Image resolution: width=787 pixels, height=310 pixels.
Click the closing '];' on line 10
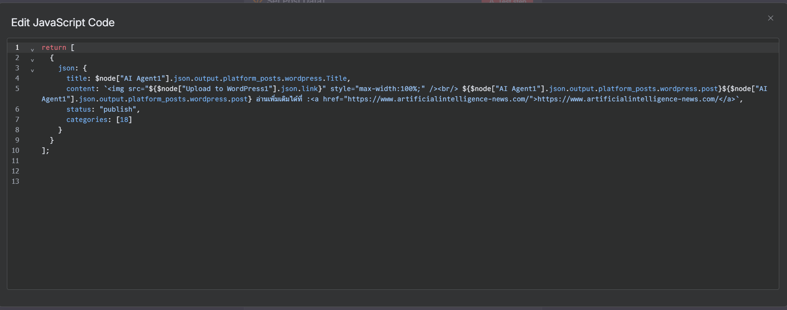pyautogui.click(x=46, y=151)
